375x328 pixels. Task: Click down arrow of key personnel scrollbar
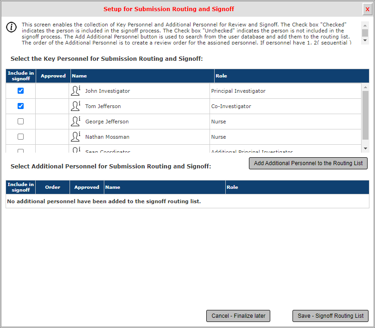(365, 148)
